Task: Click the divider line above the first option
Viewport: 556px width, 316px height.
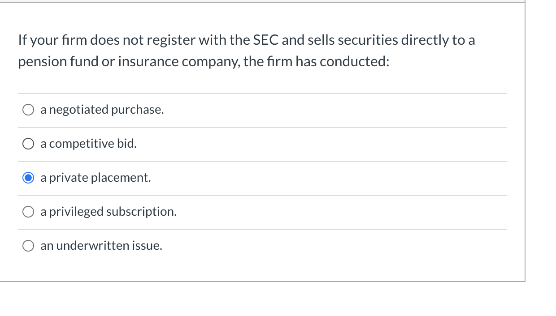Action: tap(262, 93)
